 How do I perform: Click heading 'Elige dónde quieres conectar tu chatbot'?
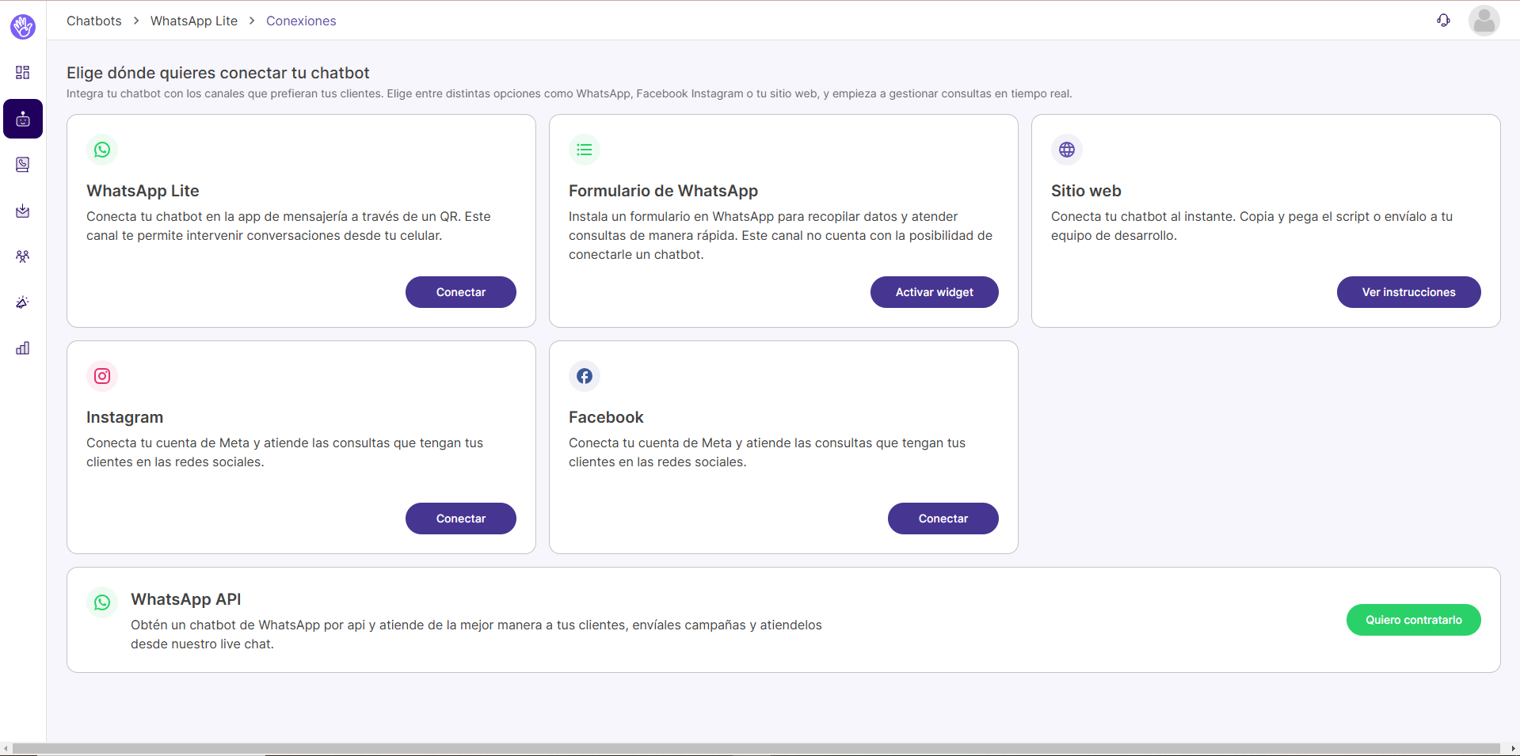pyautogui.click(x=218, y=73)
